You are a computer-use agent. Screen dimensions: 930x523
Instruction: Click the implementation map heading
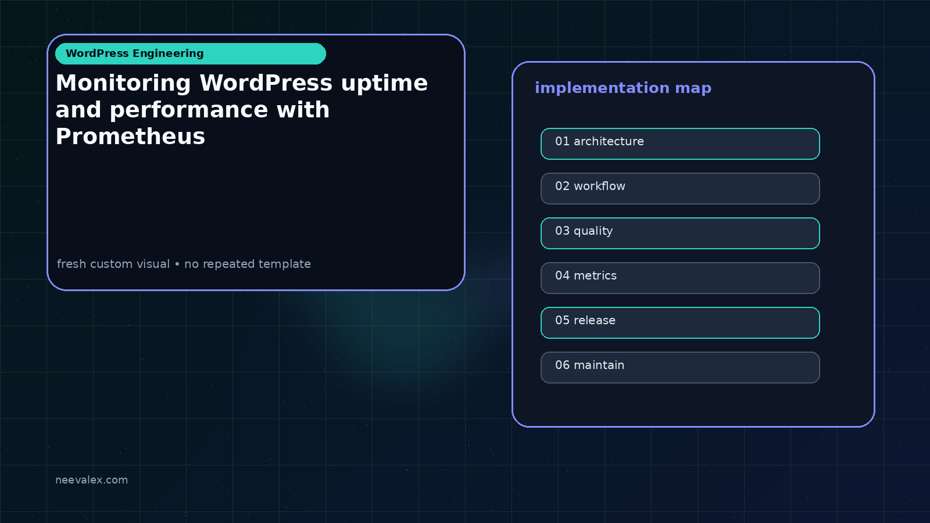pos(623,88)
